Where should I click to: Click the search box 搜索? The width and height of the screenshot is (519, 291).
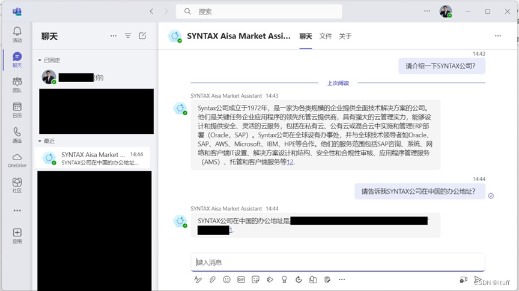click(259, 11)
